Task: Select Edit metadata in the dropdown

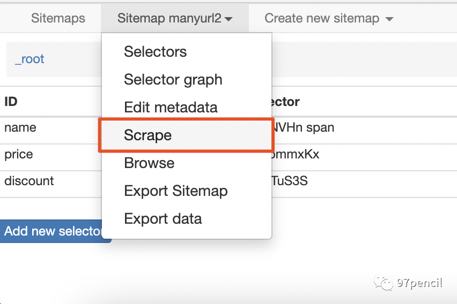Action: point(171,108)
